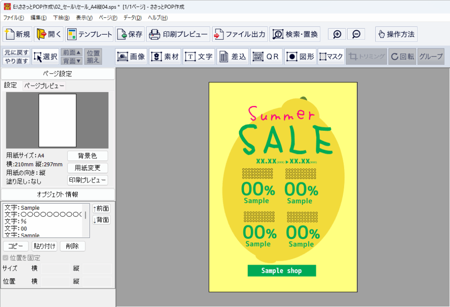450x307 pixels.
Task: Open the テンプレート (Template) chooser
Action: (x=89, y=34)
